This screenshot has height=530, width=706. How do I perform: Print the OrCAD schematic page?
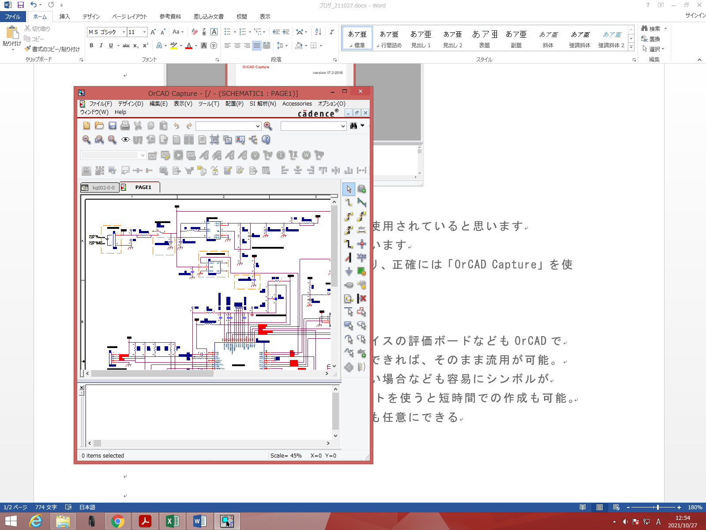125,126
